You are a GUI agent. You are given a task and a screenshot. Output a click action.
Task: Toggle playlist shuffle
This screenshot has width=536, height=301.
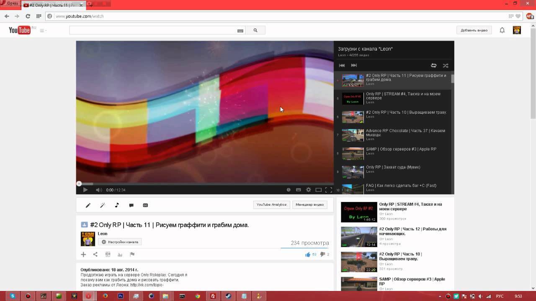pos(446,66)
